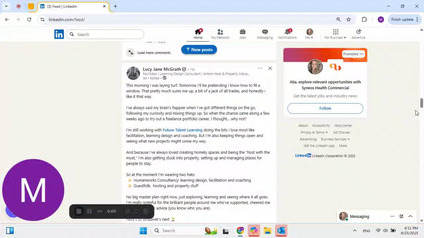Open browser extensions puzzle icon

pos(364,20)
